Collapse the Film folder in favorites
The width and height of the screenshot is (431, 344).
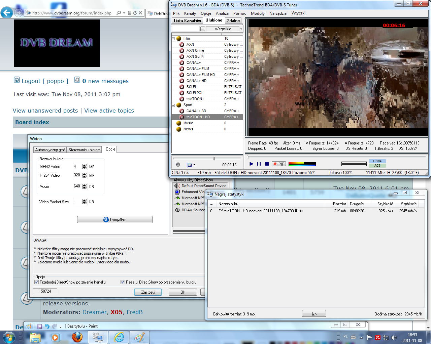[x=173, y=38]
